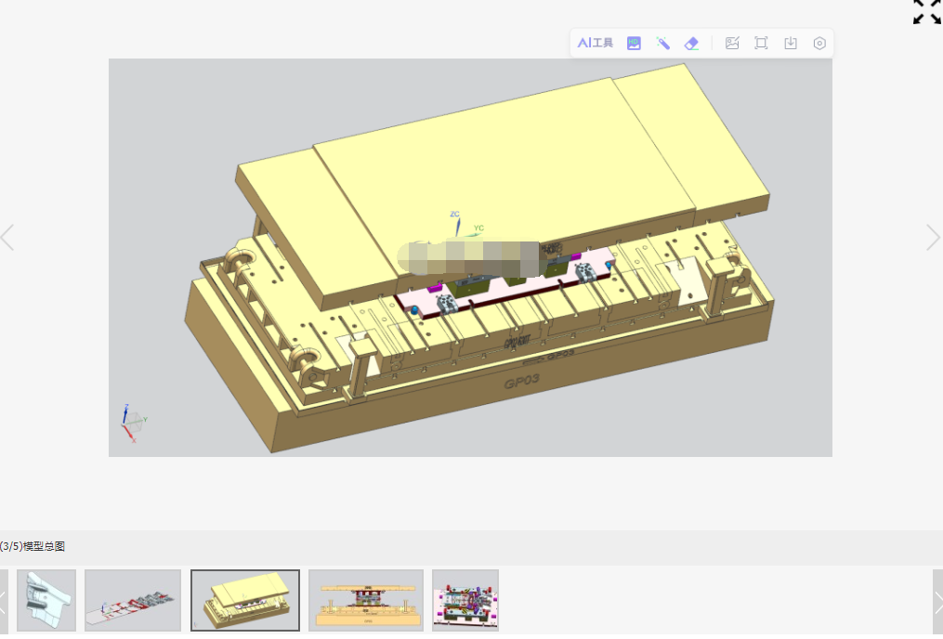The width and height of the screenshot is (943, 639).
Task: Go to previous image with left arrow
Action: point(7,238)
